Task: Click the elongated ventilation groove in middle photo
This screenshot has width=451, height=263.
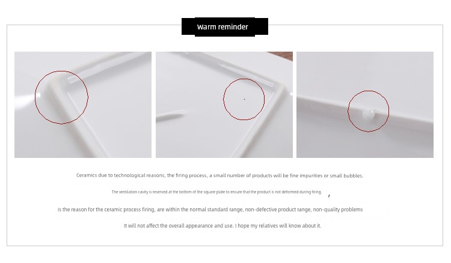Action: point(170,115)
